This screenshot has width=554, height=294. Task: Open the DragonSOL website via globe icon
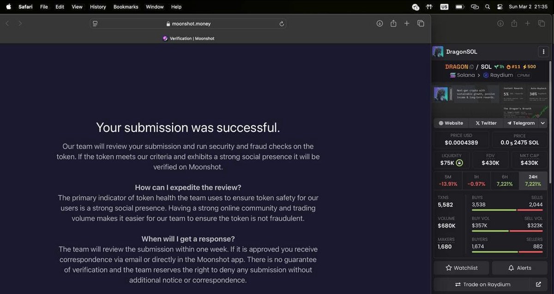coord(442,123)
